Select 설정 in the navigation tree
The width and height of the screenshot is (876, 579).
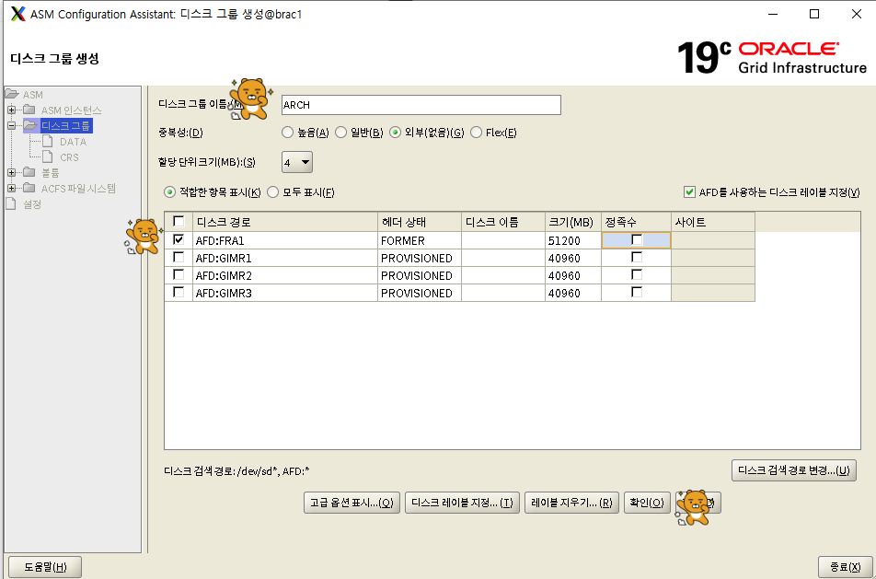(32, 204)
